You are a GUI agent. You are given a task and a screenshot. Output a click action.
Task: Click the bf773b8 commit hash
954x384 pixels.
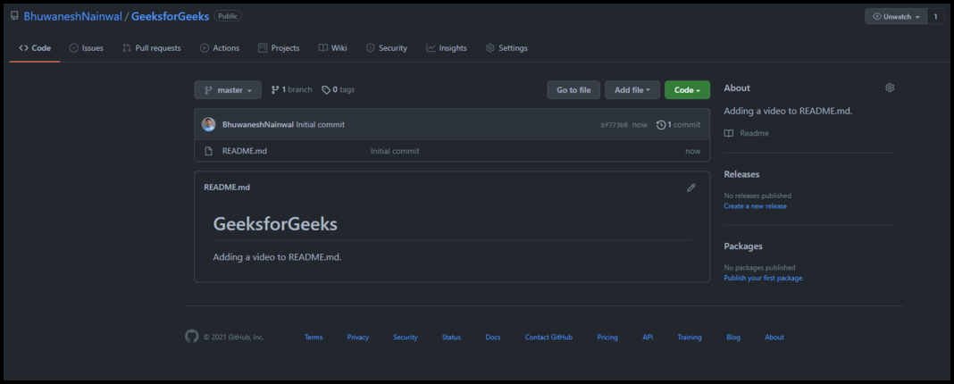[x=614, y=125]
